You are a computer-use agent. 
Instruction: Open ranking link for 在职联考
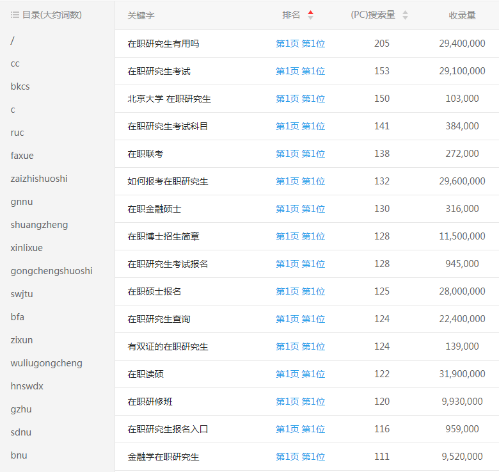pyautogui.click(x=300, y=154)
